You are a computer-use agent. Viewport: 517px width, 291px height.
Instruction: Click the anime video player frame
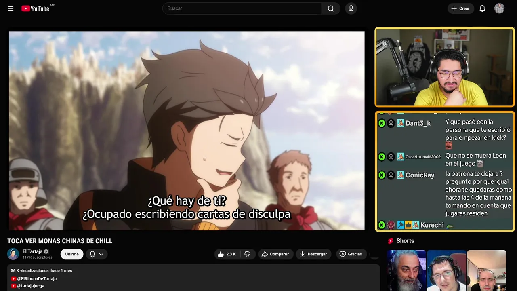point(187,131)
